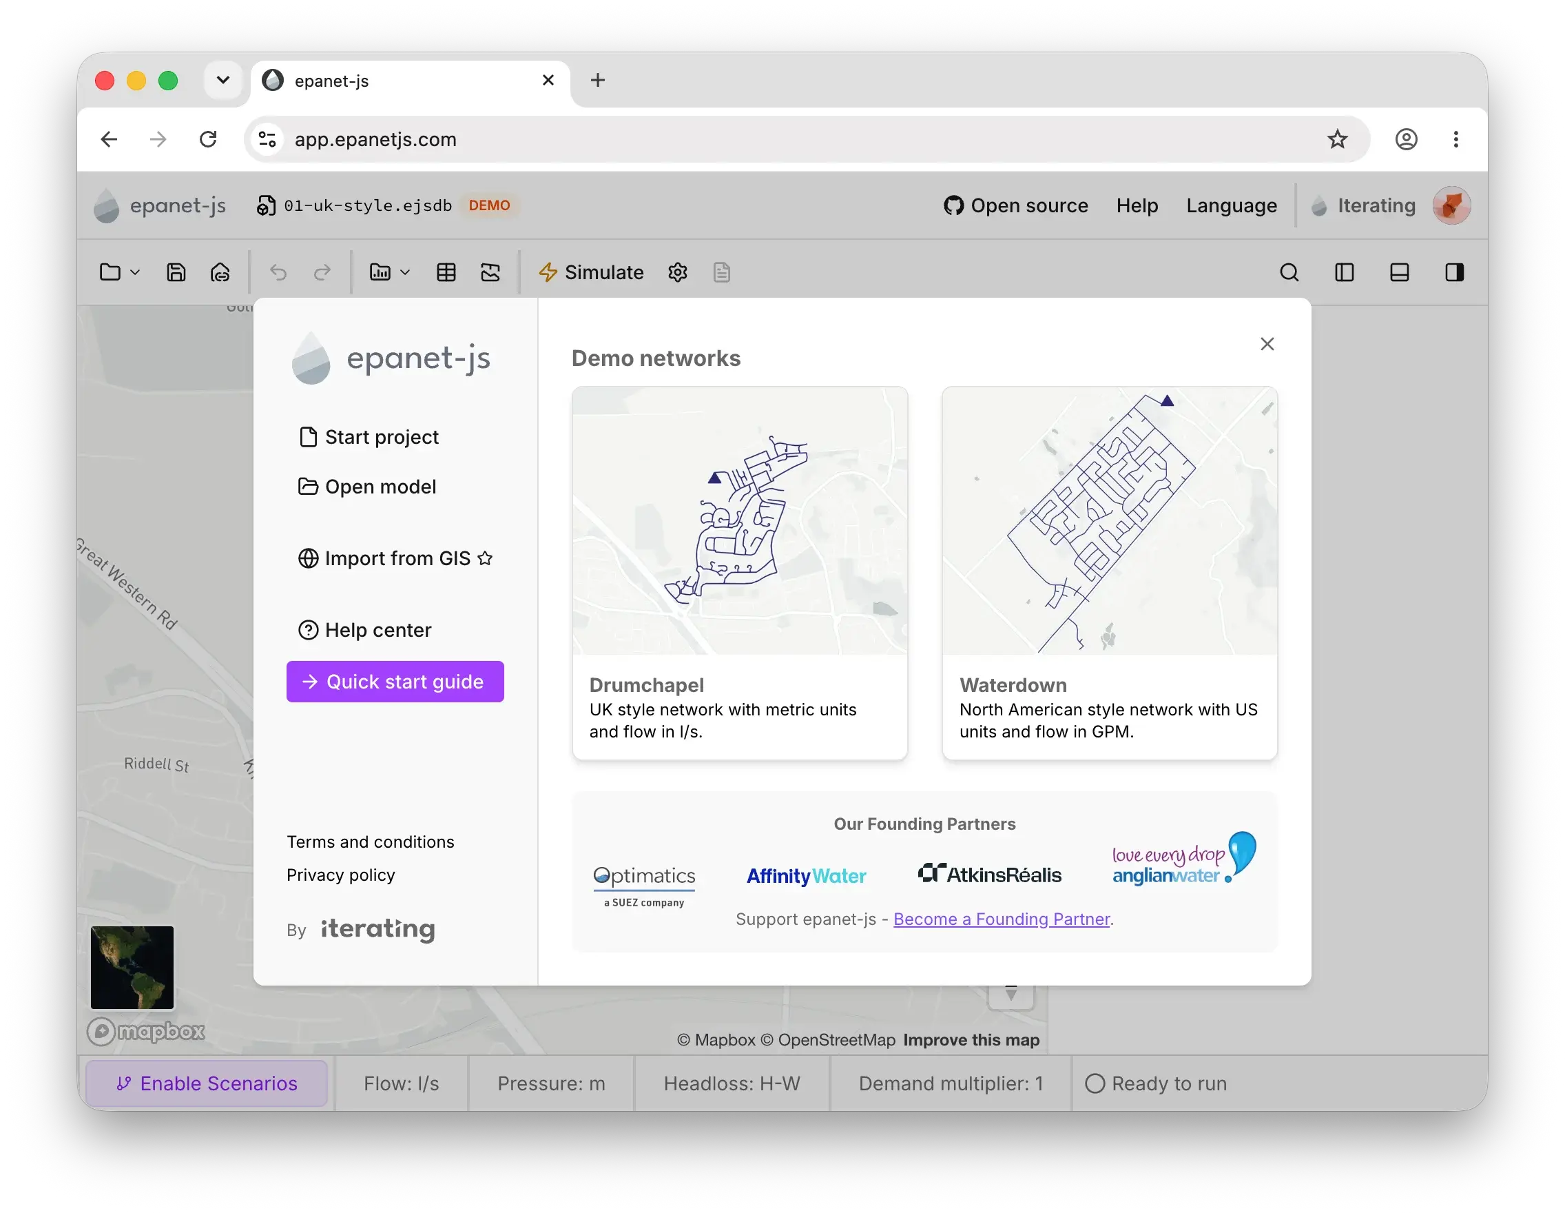
Task: Run Simulate
Action: [591, 272]
